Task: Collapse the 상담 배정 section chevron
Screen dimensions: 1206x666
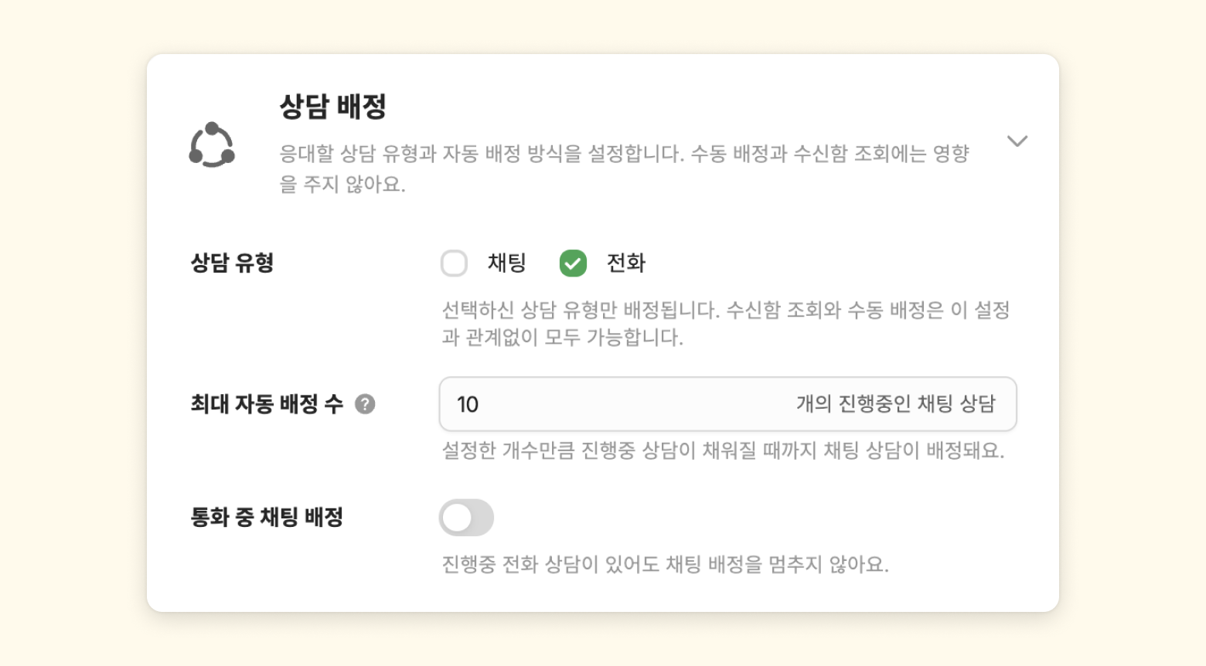Action: 1017,141
